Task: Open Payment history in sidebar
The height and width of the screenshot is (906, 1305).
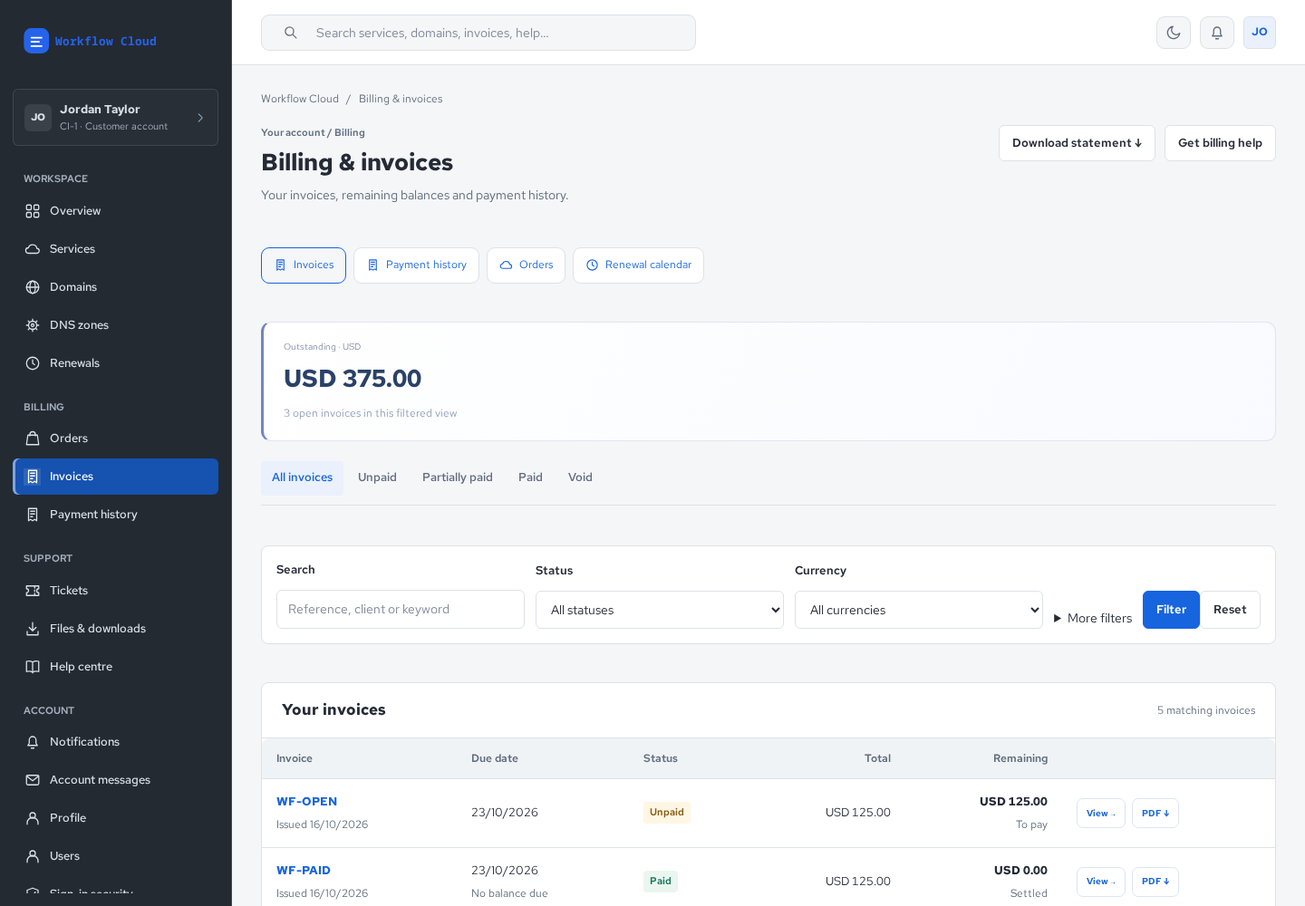Action: 115,515
